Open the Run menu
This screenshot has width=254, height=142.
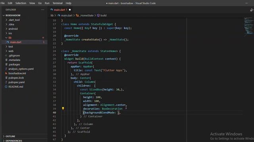click(47, 3)
